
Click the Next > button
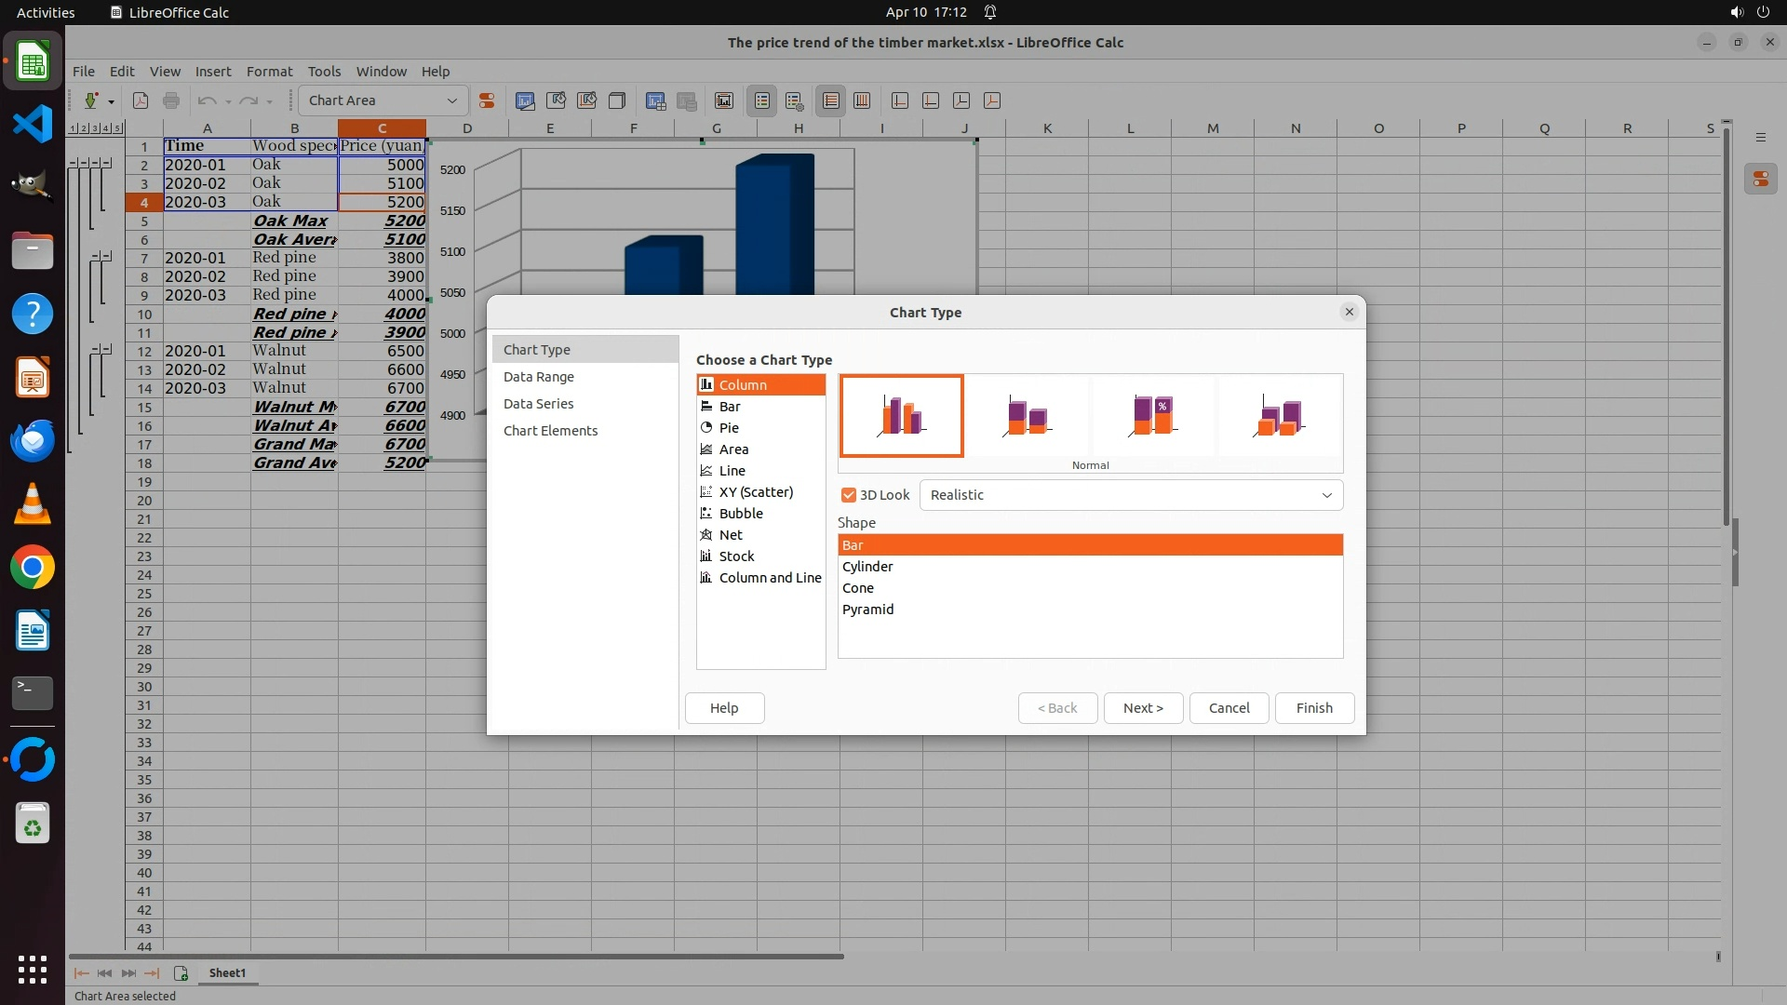coord(1143,708)
